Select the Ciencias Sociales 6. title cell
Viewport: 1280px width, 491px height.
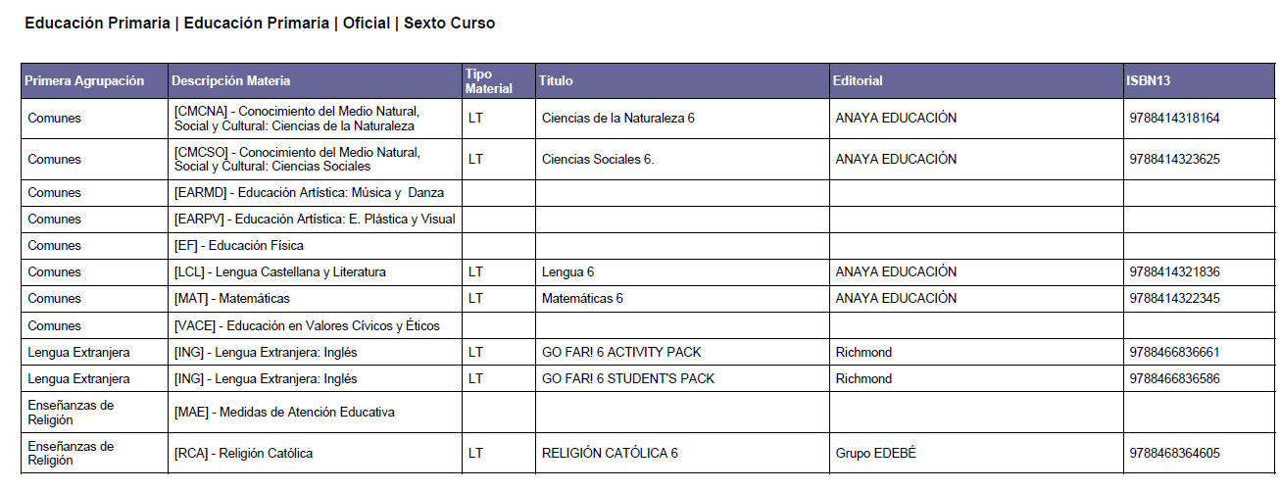coord(681,159)
